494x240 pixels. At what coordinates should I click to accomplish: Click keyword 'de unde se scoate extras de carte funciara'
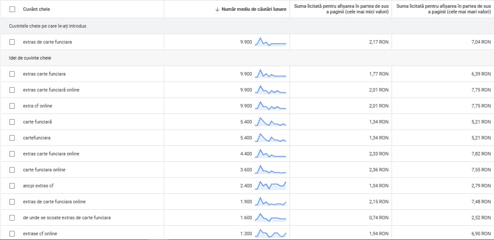click(x=67, y=218)
